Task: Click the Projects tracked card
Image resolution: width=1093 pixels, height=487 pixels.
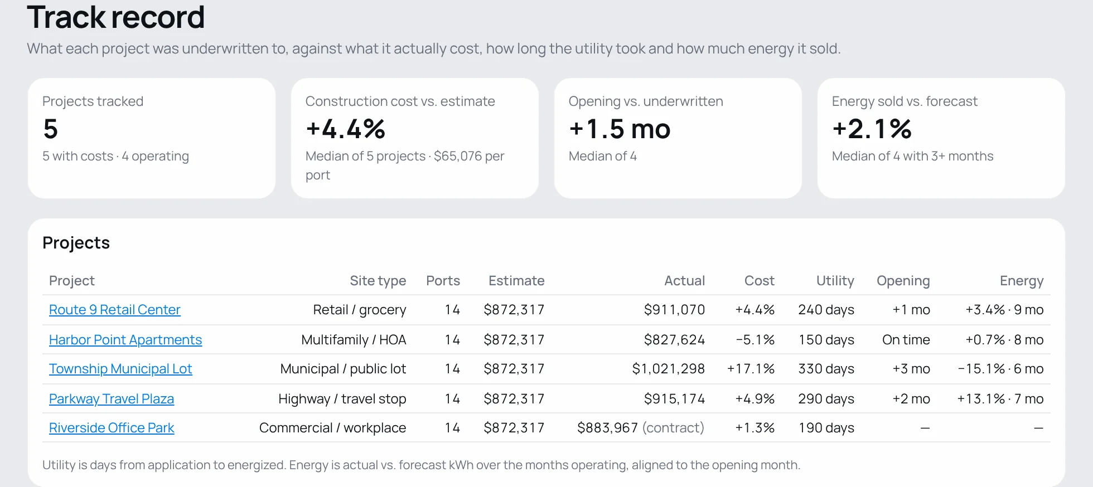Action: coord(152,138)
